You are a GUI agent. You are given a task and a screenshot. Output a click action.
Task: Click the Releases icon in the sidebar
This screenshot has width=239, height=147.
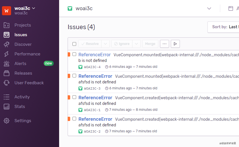7,73
